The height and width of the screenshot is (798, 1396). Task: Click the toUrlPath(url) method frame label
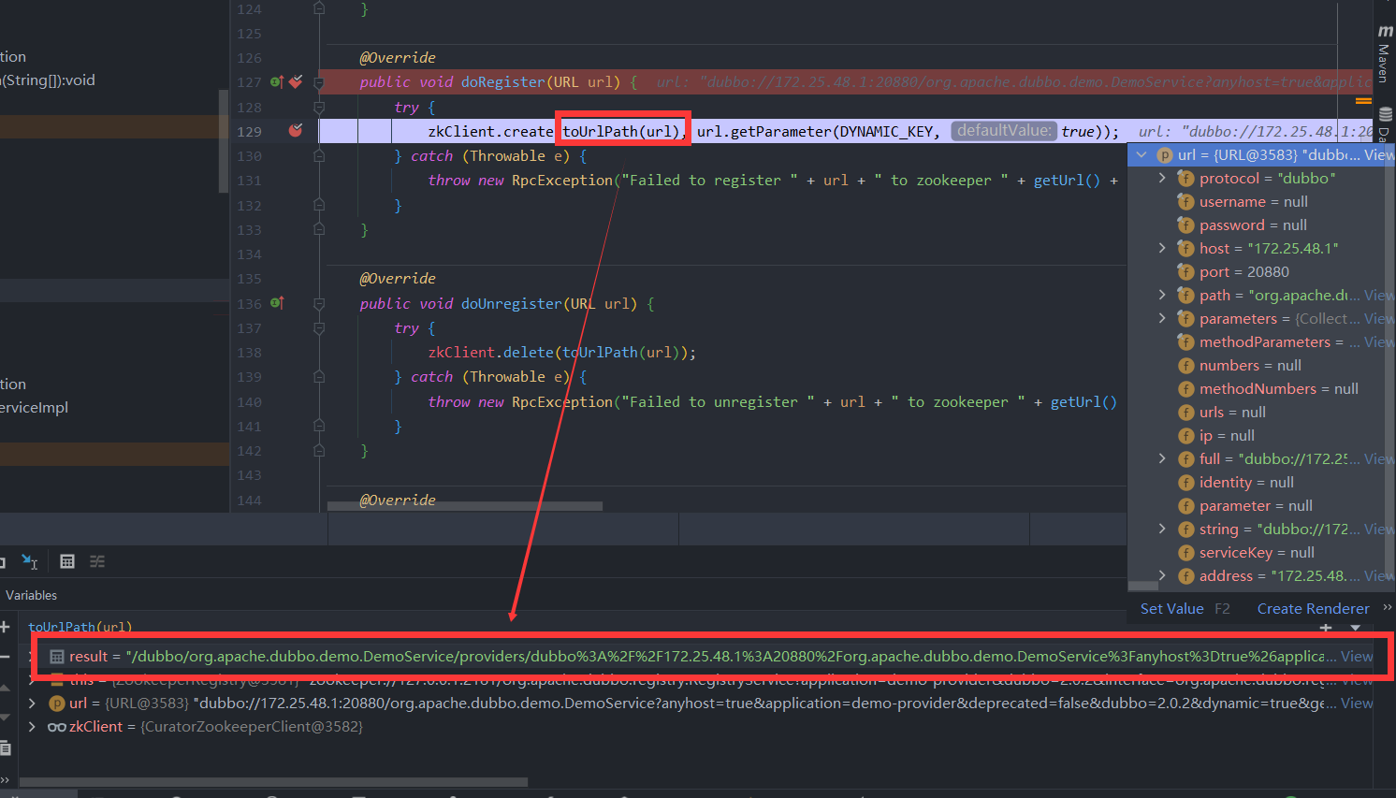pos(80,627)
